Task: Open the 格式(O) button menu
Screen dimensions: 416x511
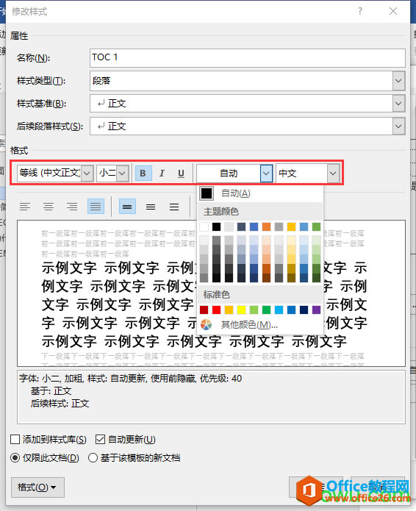Action: (x=37, y=487)
